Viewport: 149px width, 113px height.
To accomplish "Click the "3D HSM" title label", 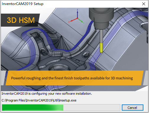I will (21, 20).
